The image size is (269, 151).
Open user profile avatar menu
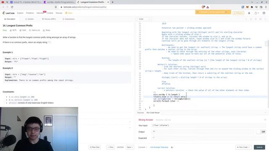click(x=264, y=13)
